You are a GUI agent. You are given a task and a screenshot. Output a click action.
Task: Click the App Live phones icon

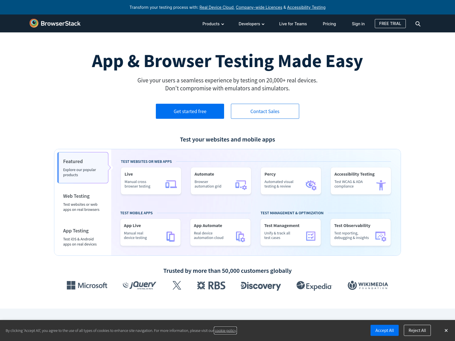pyautogui.click(x=171, y=236)
